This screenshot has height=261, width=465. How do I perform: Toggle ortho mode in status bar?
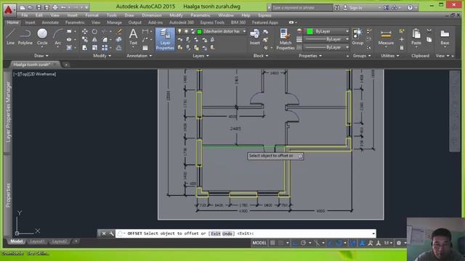[x=295, y=243]
